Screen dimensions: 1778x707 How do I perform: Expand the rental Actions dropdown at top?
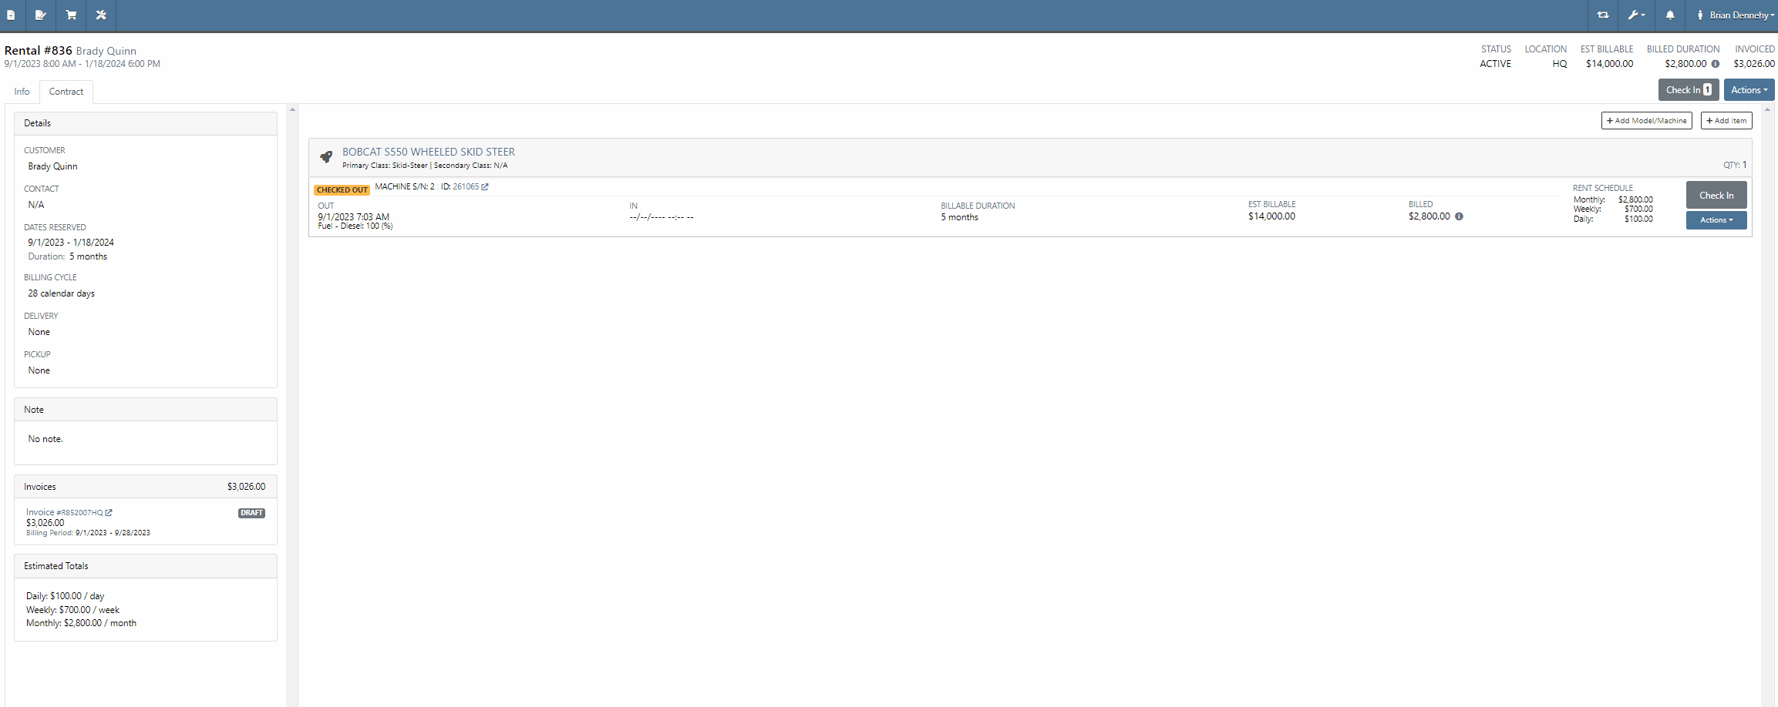click(x=1749, y=90)
